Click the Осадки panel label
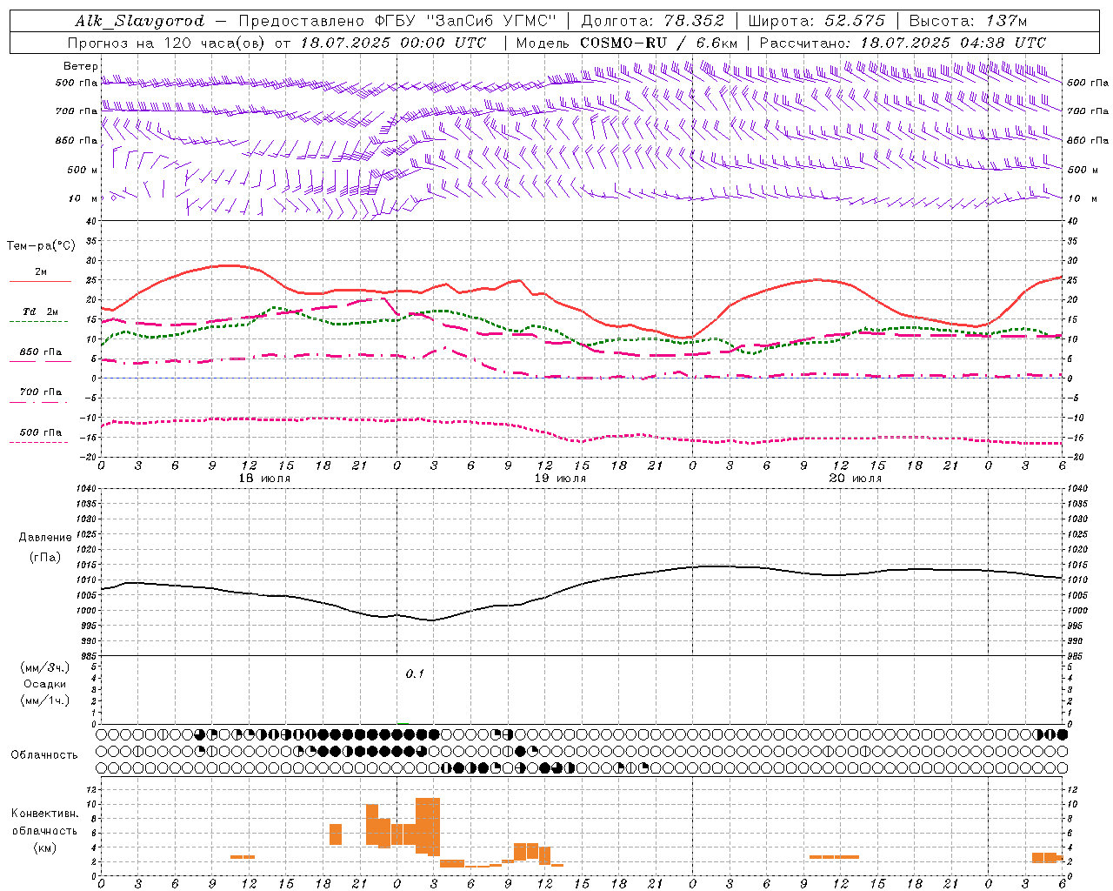This screenshot has height=891, width=1113. (x=45, y=684)
